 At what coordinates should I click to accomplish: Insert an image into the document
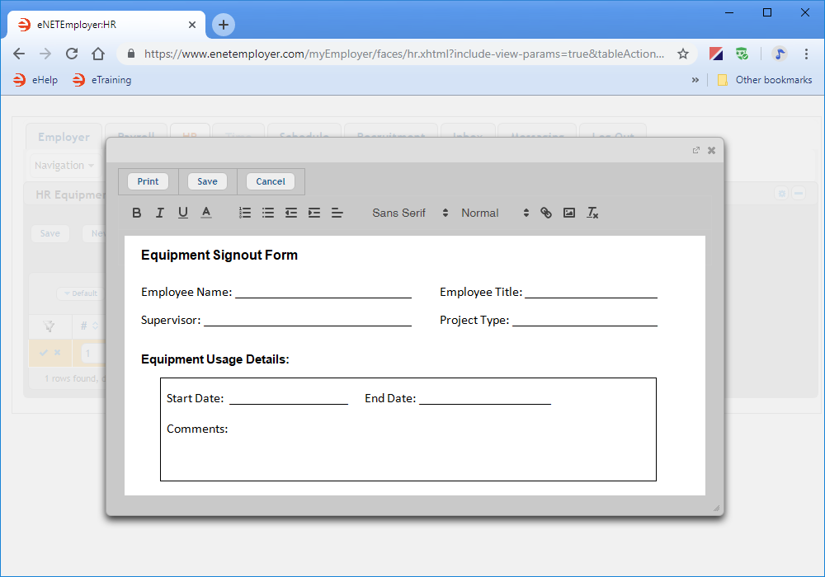click(x=569, y=213)
